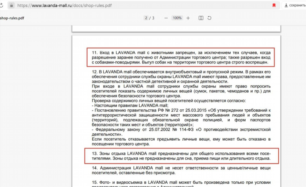This screenshot has height=187, width=306.
Task: Click the sentence 'Если посетитель отказывается предъявить'
Action: click(181, 141)
